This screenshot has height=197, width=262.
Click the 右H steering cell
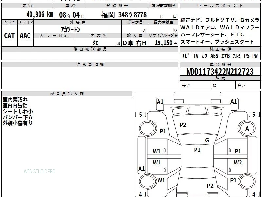(x=141, y=43)
